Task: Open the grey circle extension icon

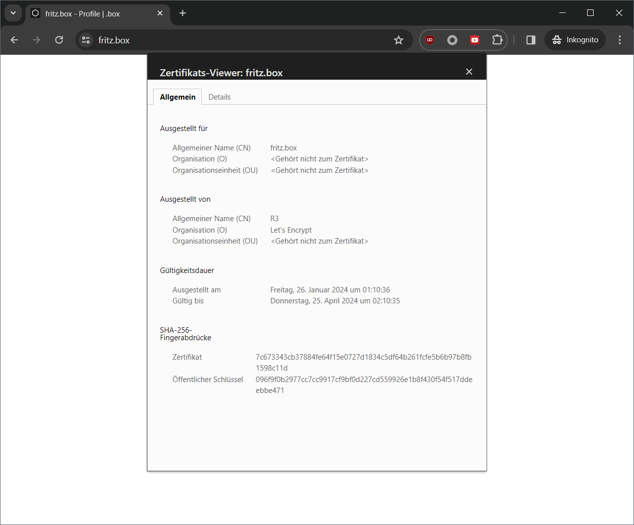Action: click(452, 40)
